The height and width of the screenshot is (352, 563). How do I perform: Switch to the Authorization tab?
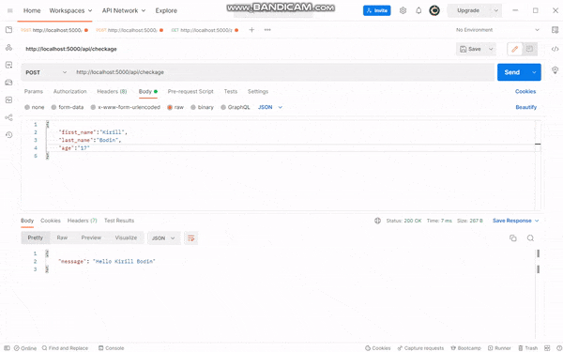(70, 92)
